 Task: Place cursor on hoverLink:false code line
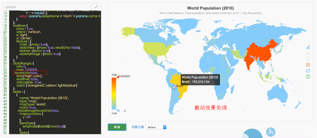pyautogui.click(x=26, y=73)
